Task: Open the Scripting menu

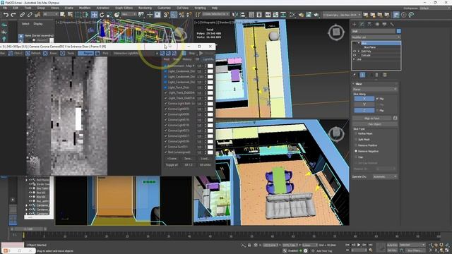Action: (200, 8)
